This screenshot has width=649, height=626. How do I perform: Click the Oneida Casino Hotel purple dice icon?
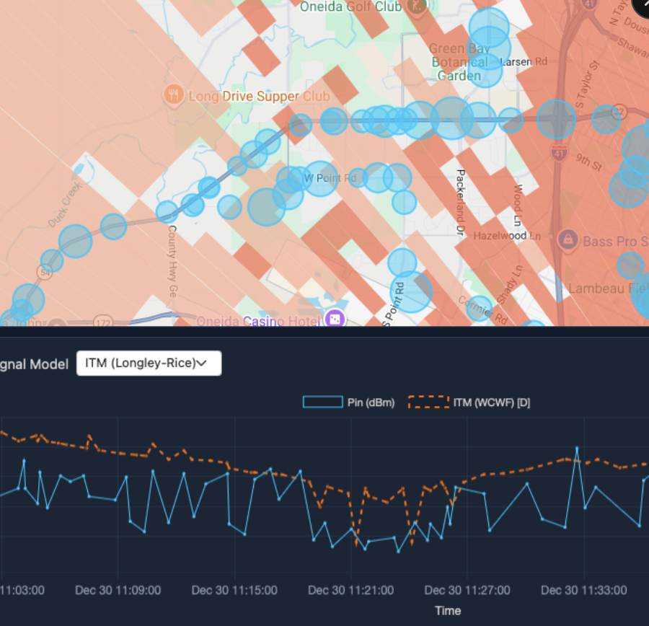(335, 319)
